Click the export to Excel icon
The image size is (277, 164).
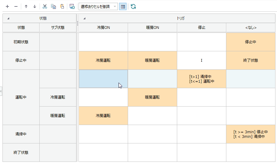coord(72,6)
